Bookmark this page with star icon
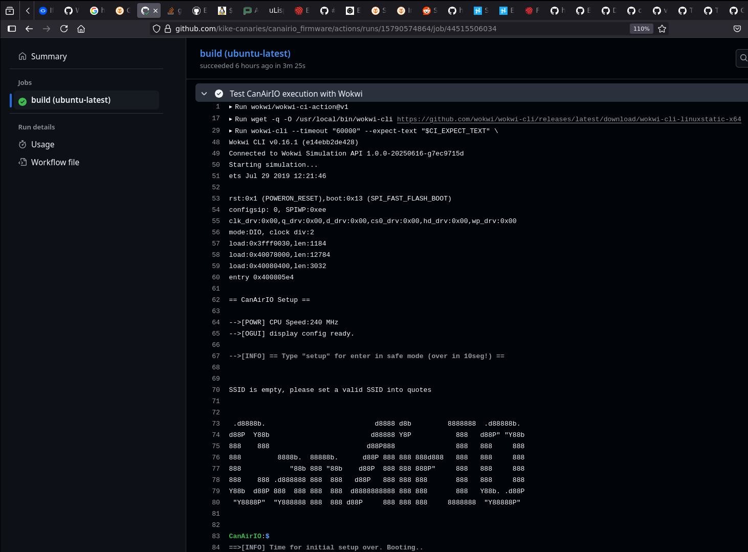 (x=662, y=29)
